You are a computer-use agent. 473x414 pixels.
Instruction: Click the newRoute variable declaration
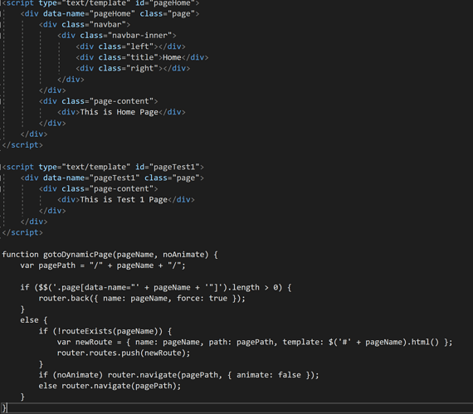tap(255, 343)
